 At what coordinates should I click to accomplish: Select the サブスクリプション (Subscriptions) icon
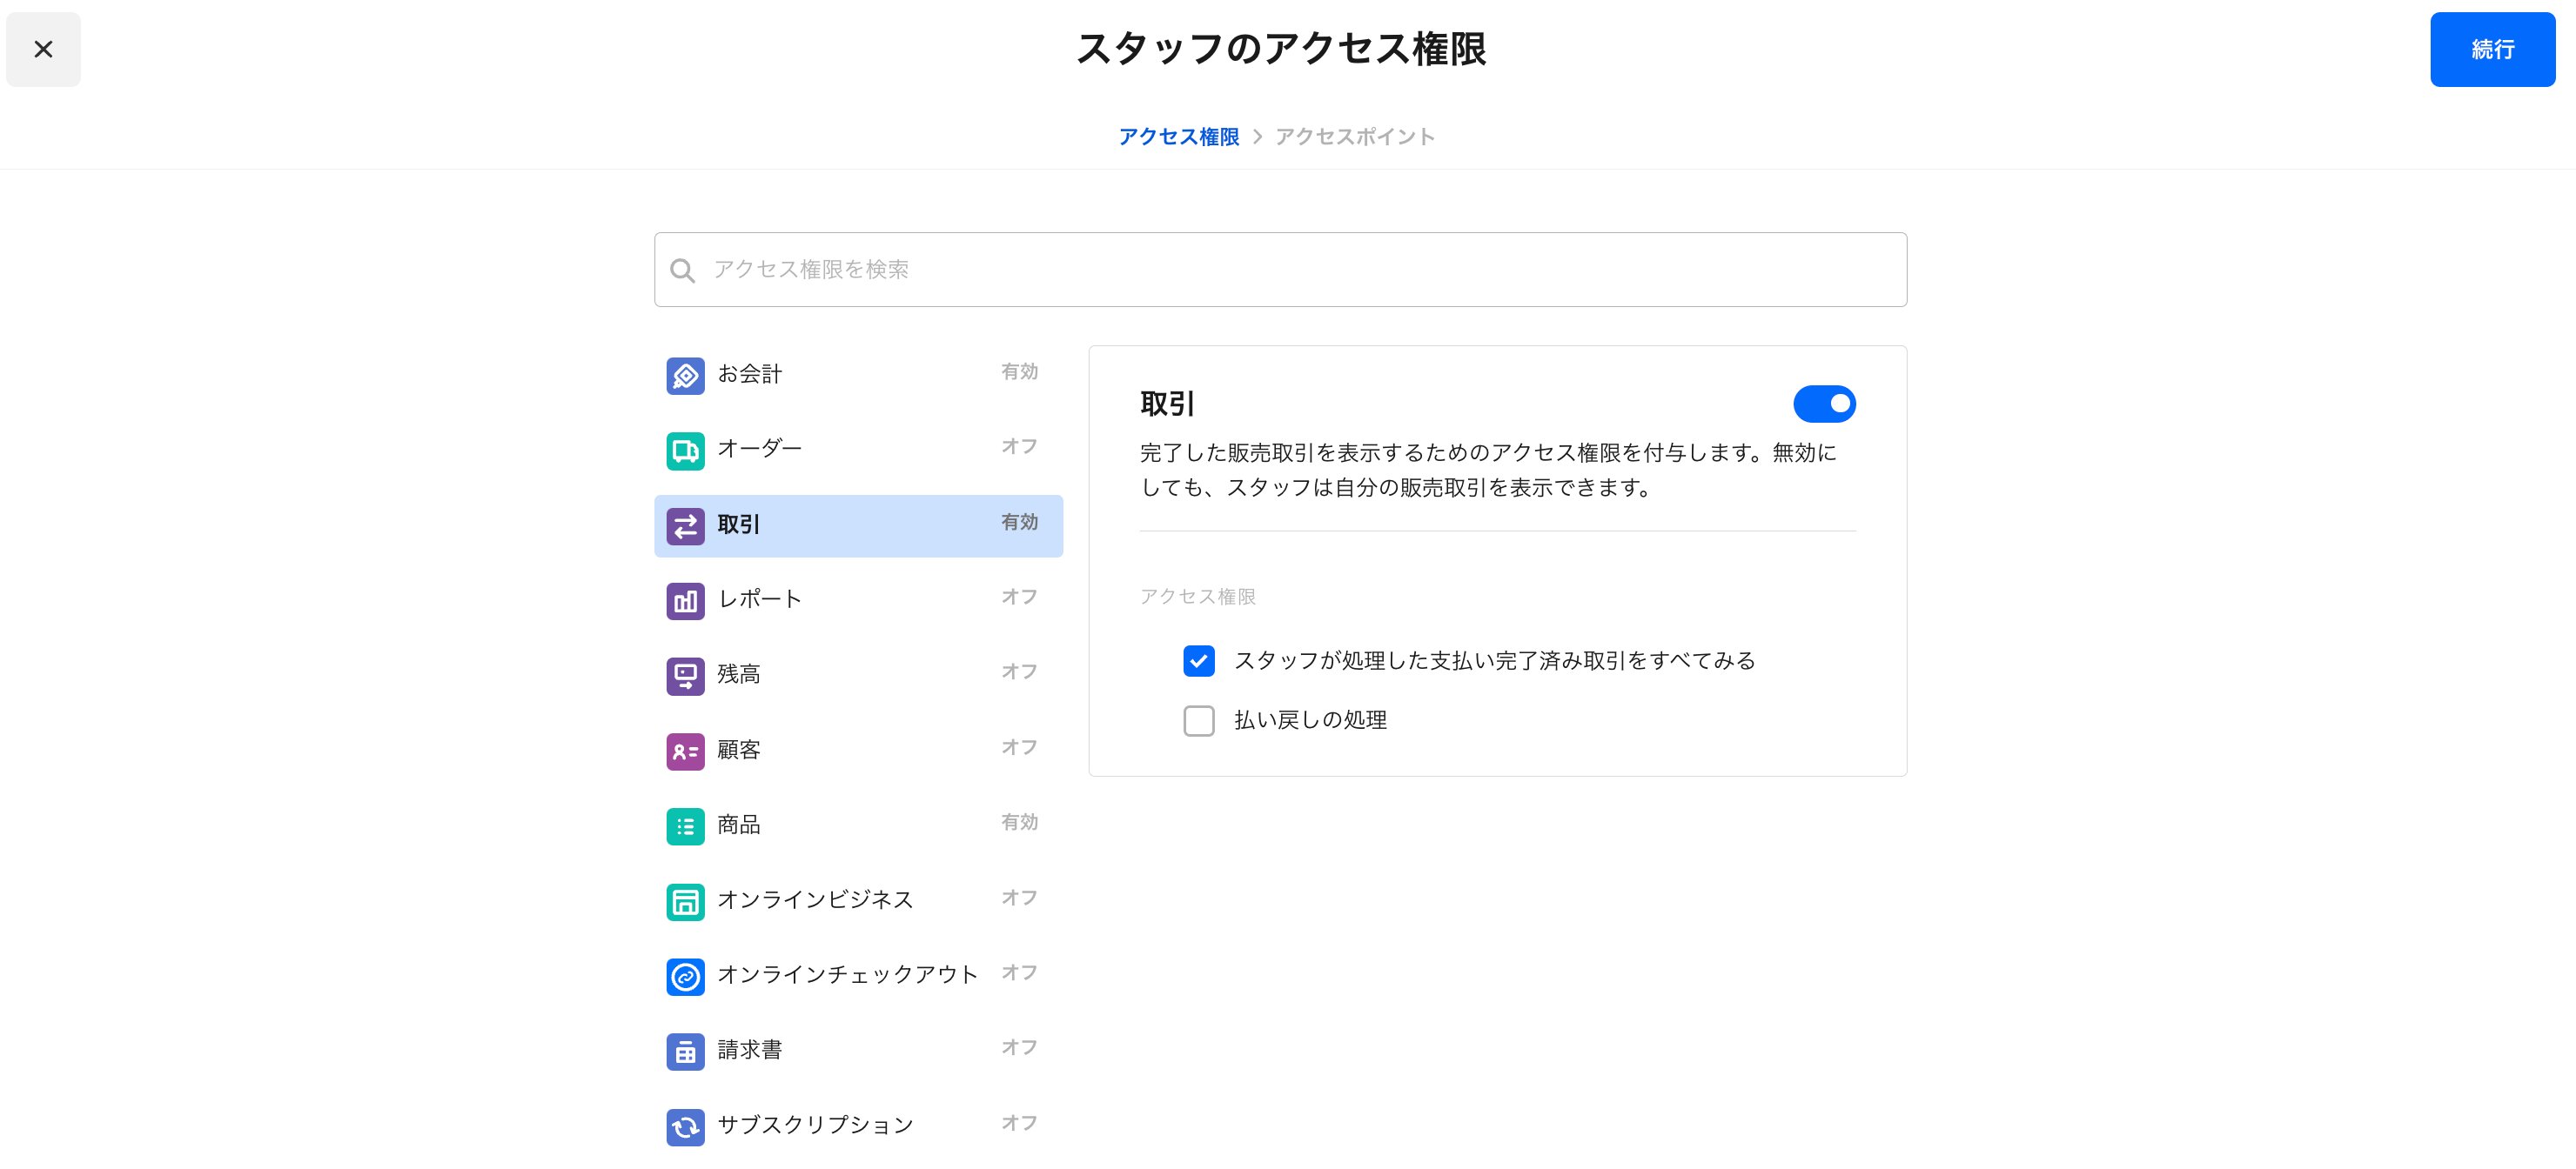[685, 1125]
